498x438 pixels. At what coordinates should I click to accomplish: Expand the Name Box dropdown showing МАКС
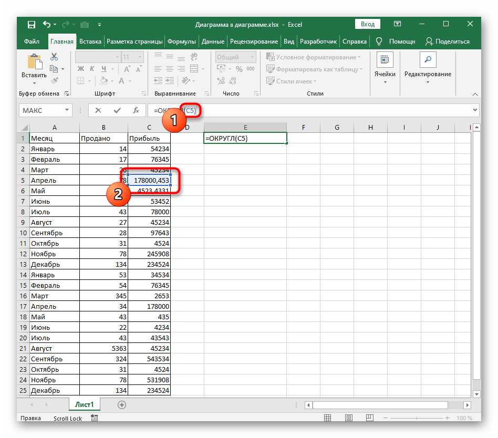(67, 110)
